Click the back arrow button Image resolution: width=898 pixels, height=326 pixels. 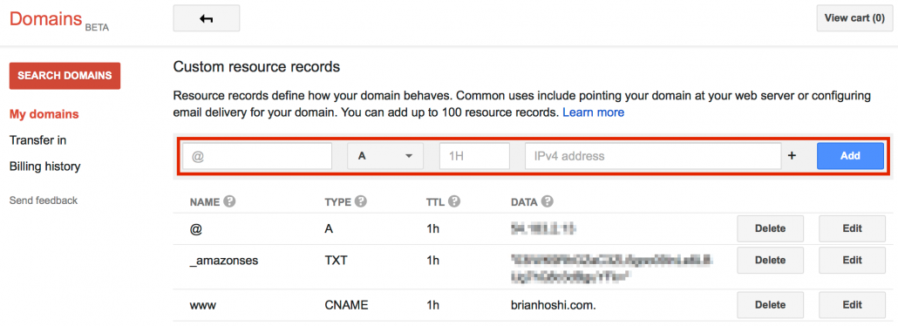(206, 18)
